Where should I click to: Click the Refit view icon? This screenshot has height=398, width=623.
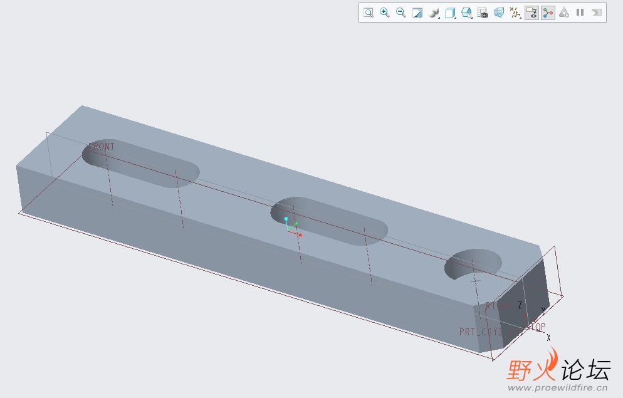point(369,13)
